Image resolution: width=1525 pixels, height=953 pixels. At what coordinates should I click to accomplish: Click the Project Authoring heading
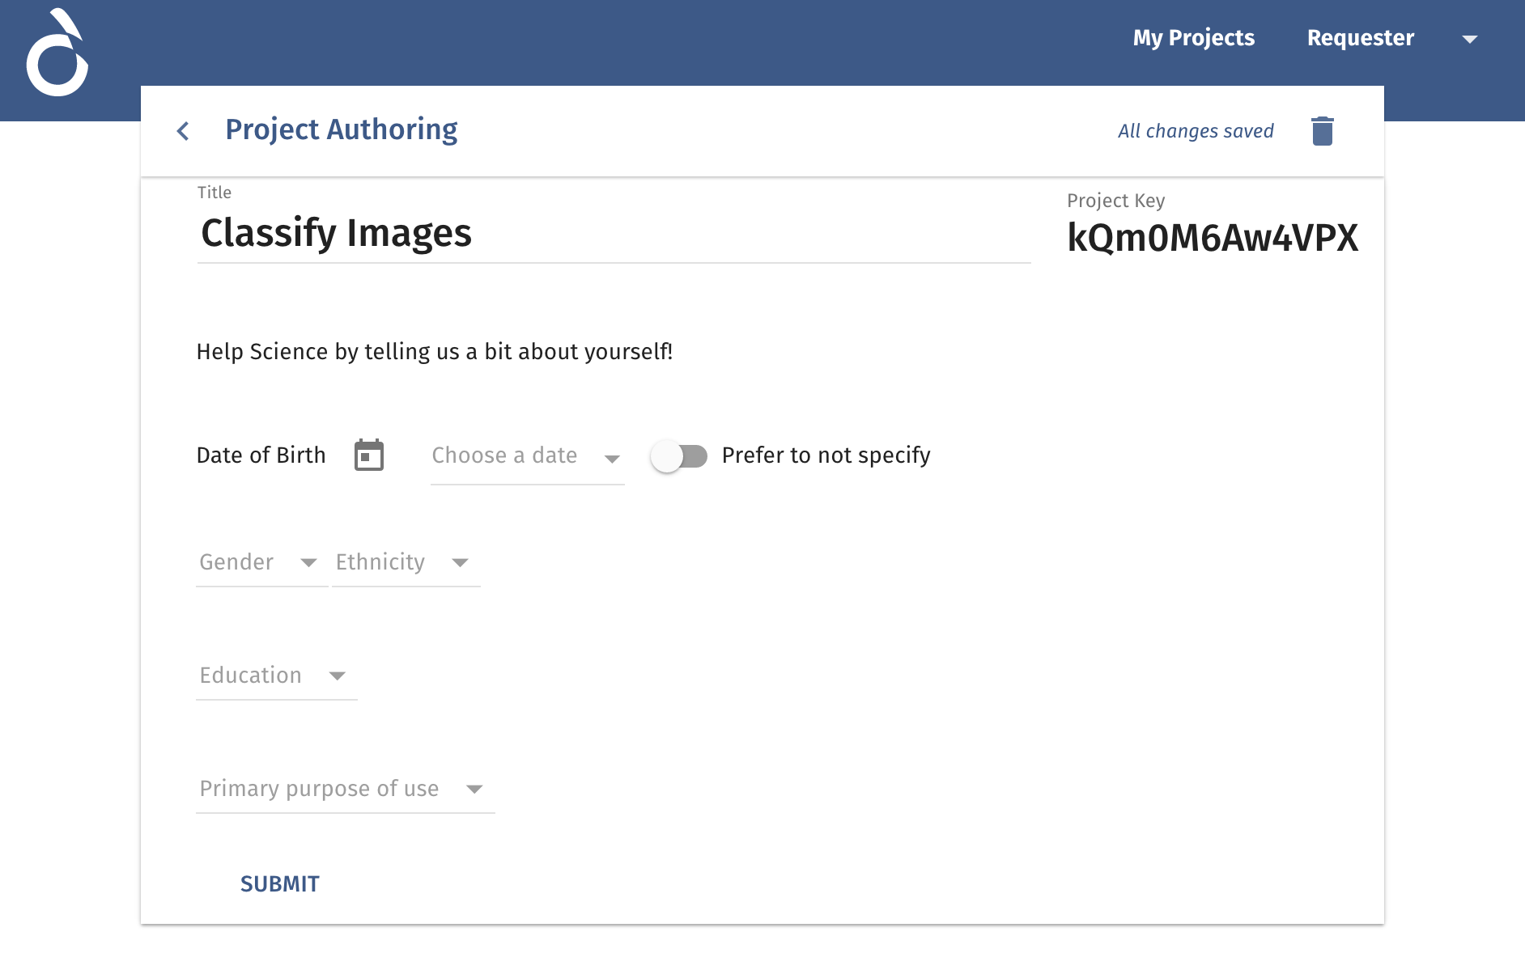(x=342, y=129)
